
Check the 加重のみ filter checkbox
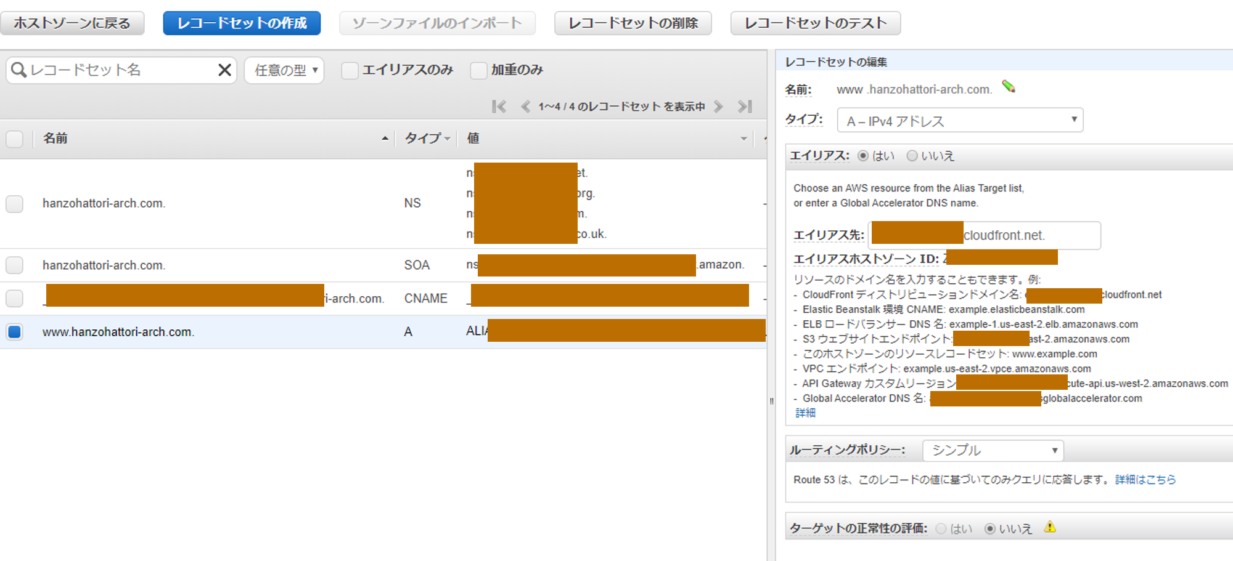pos(478,70)
